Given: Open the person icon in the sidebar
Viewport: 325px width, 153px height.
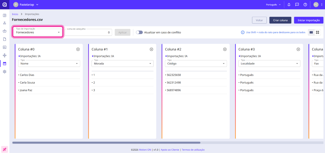Looking at the screenshot, I should click(5, 23).
